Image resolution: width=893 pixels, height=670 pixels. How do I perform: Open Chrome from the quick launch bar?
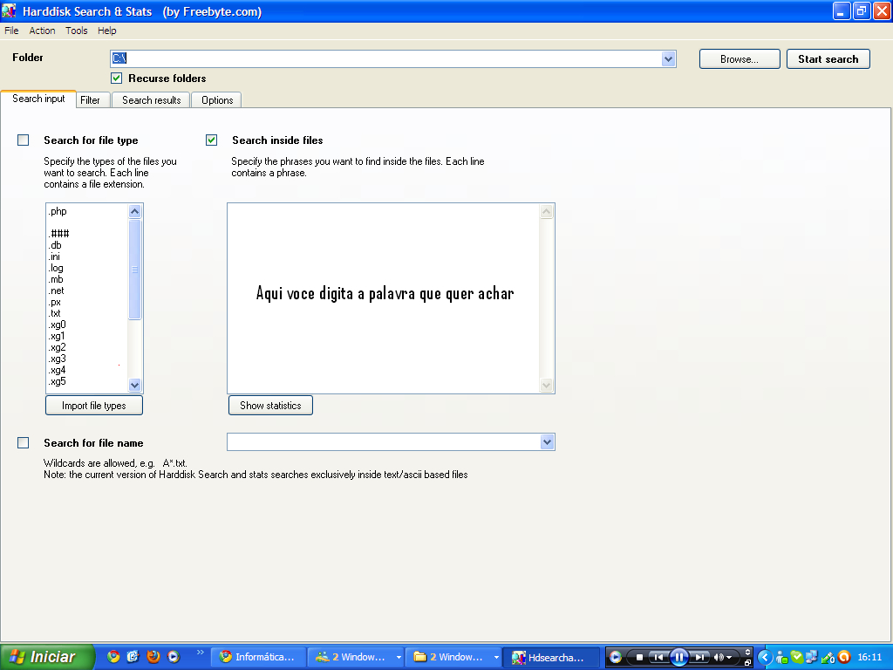(x=114, y=656)
